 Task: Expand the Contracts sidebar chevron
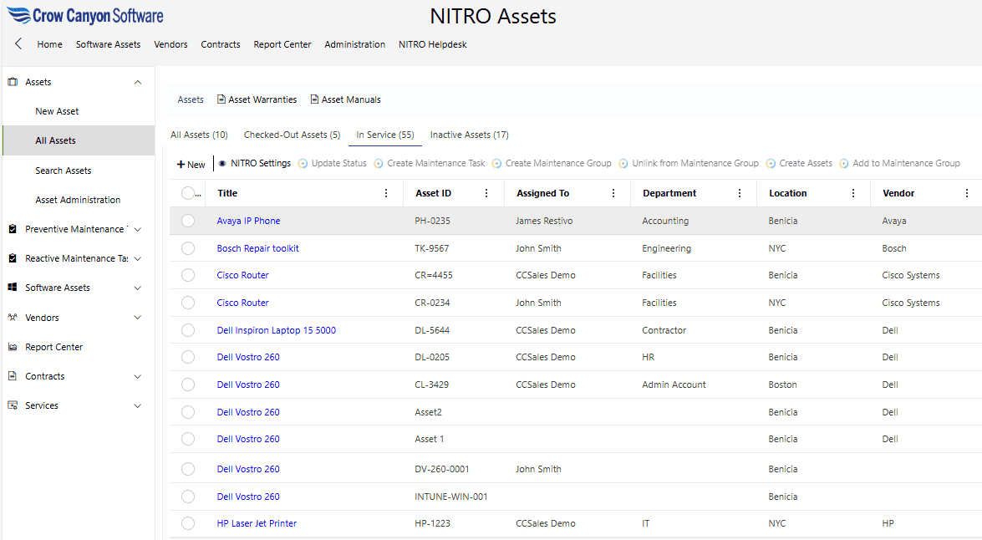tap(138, 376)
